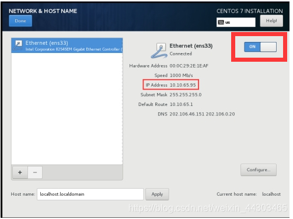Open the Help! button
This screenshot has width=293, height=219.
[x=271, y=21]
